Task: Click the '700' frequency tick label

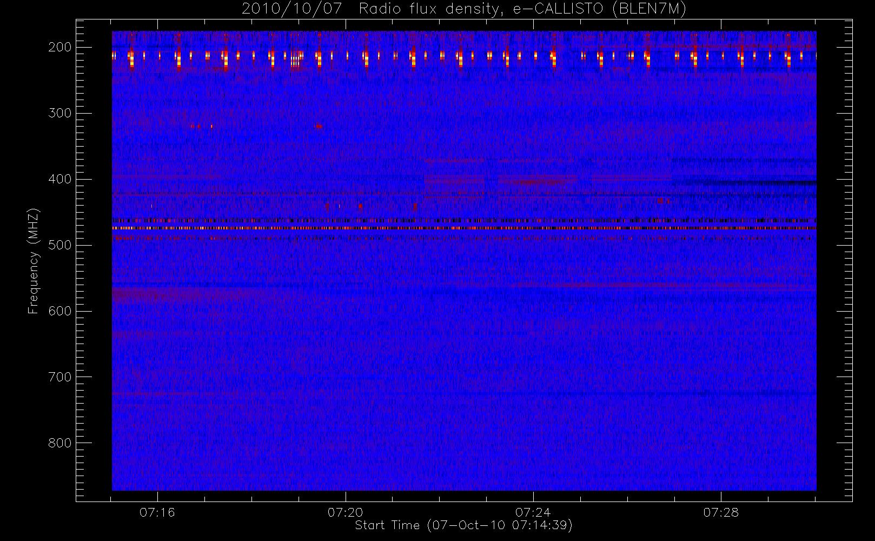Action: tap(60, 377)
